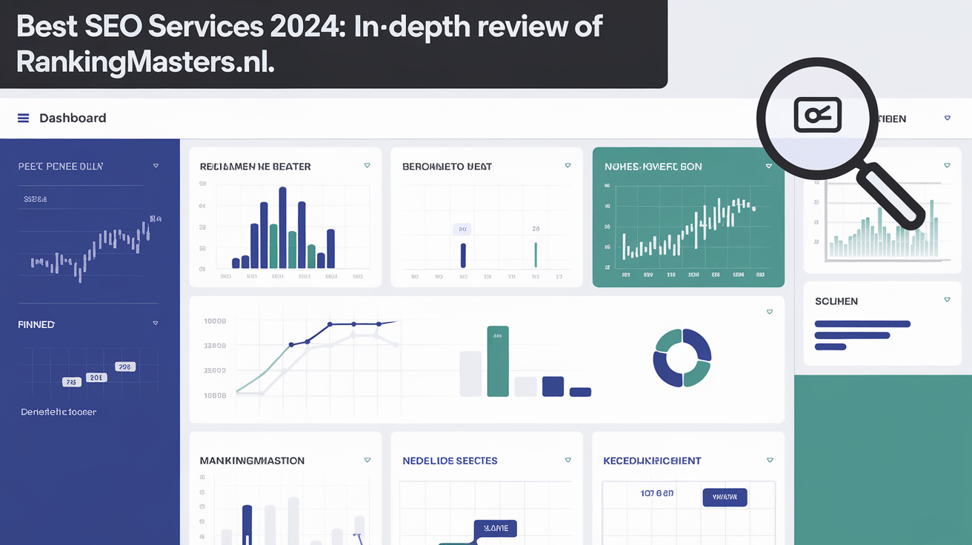Open the KECEDUKRICBIENT card dropdown
This screenshot has height=545, width=972.
(769, 460)
